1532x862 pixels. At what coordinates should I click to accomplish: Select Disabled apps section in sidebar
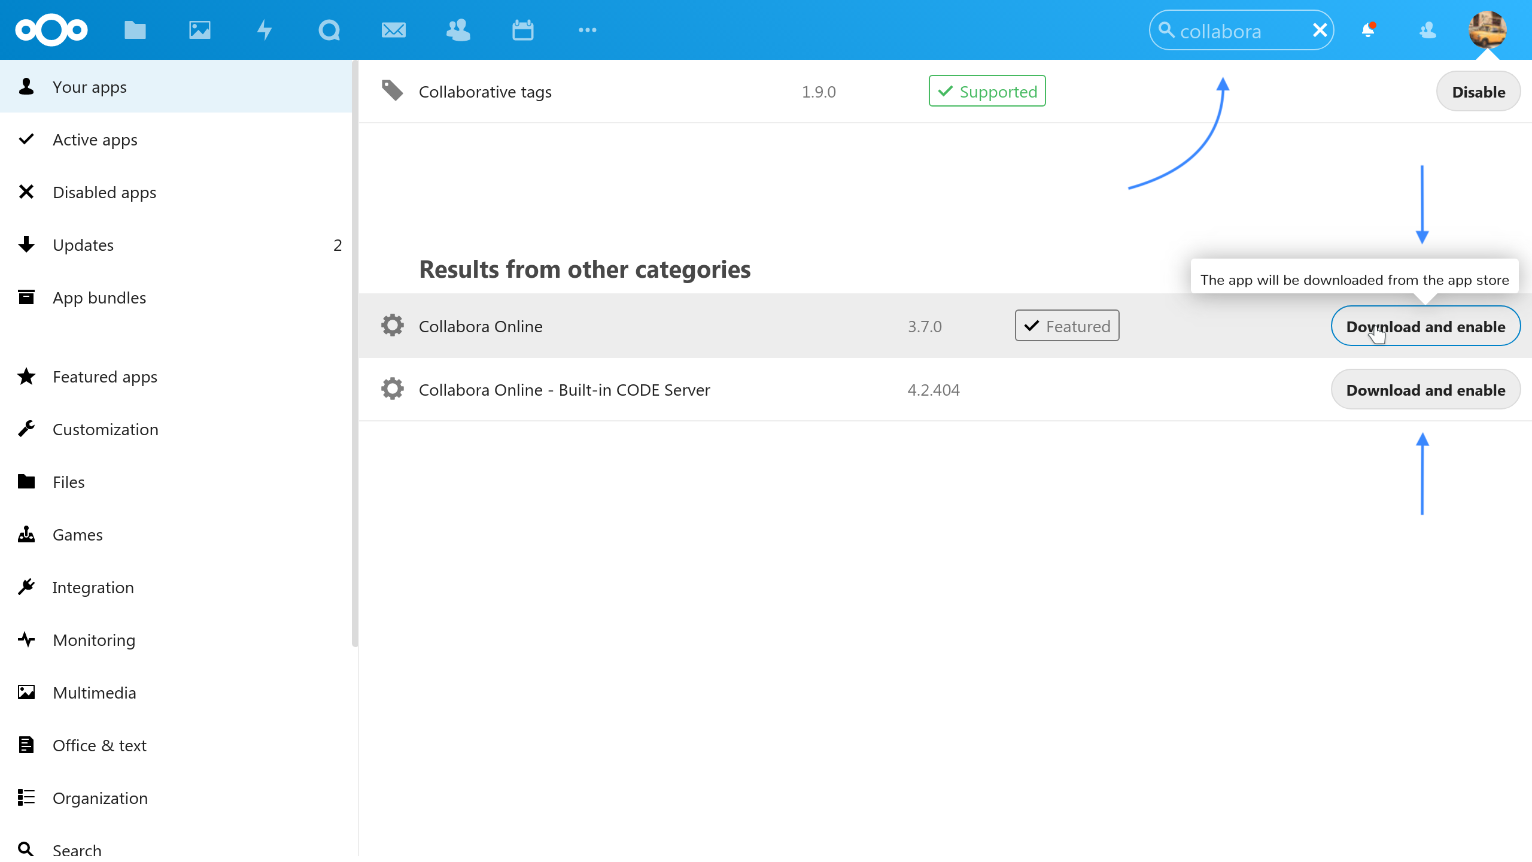pyautogui.click(x=104, y=192)
